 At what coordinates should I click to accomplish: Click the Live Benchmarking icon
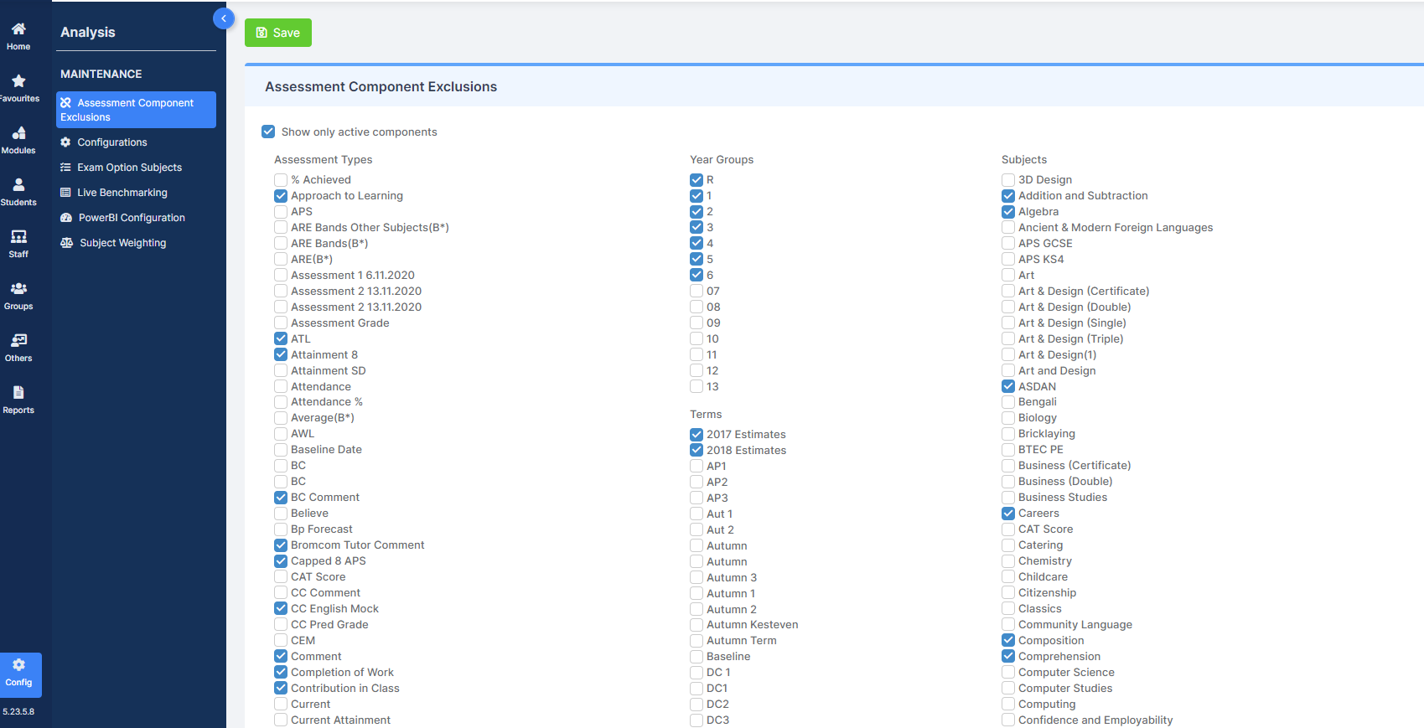65,193
